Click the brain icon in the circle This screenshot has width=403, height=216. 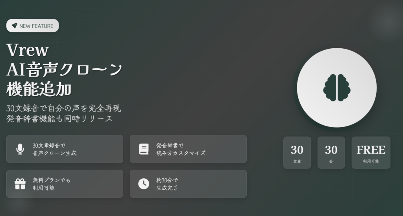[x=337, y=88]
